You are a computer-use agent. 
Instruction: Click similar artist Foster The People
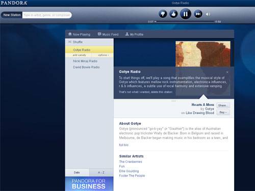click(132, 176)
